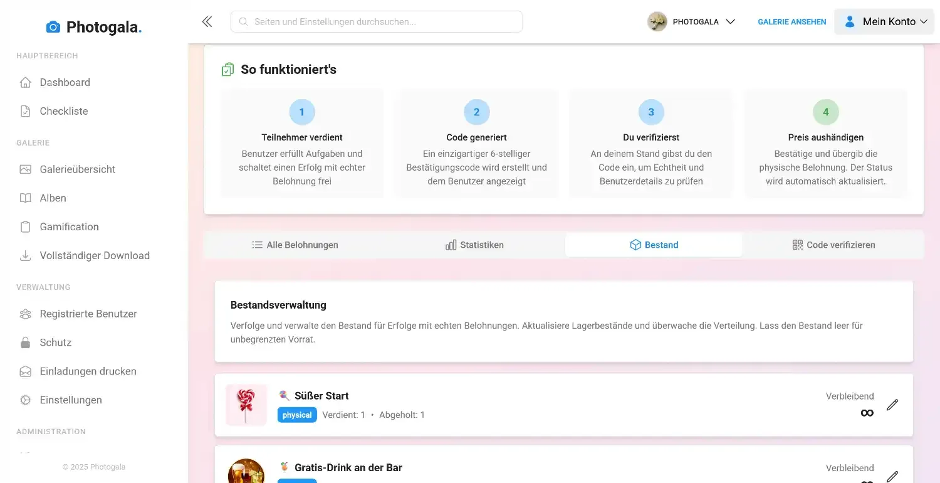
Task: Select the Code verifizieren tab
Action: click(x=833, y=245)
